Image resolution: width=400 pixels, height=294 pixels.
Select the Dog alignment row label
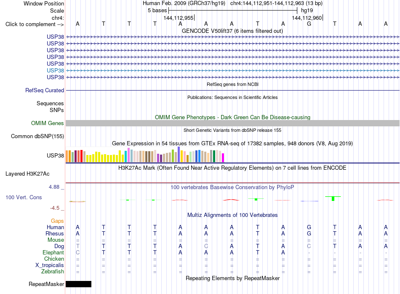[59, 246]
